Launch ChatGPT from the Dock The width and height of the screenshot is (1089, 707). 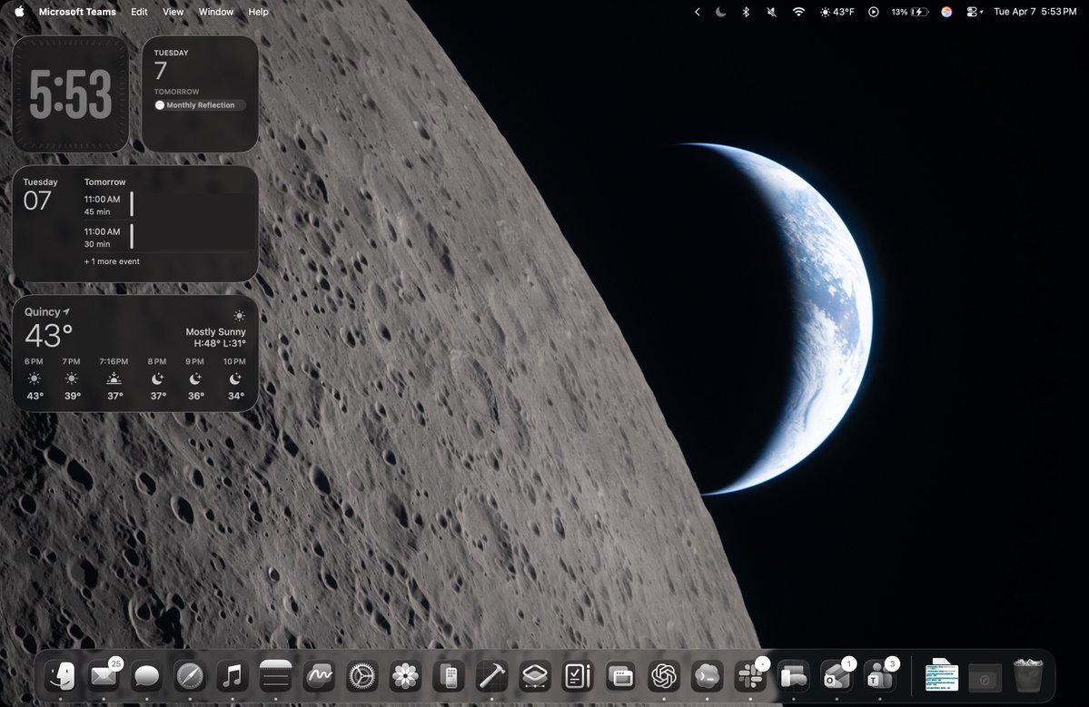click(x=664, y=675)
